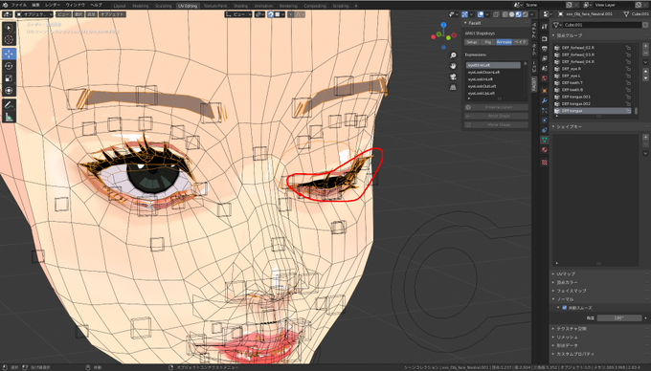The width and height of the screenshot is (651, 371).
Task: Remove vertex group with minus button
Action: point(645,53)
